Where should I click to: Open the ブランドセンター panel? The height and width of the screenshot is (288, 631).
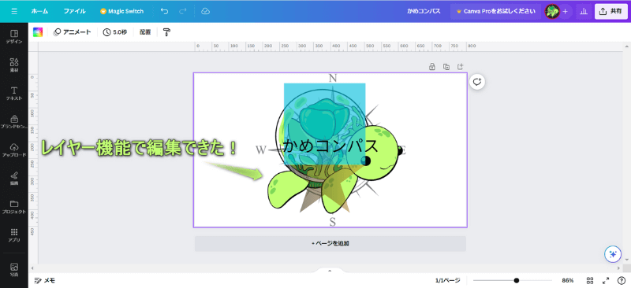(14, 121)
